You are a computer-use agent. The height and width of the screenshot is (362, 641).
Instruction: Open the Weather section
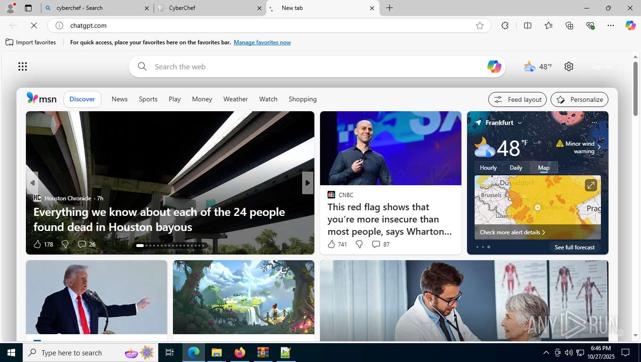236,99
